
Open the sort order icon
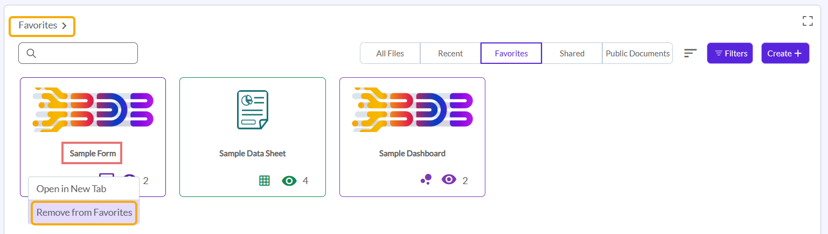[x=690, y=53]
